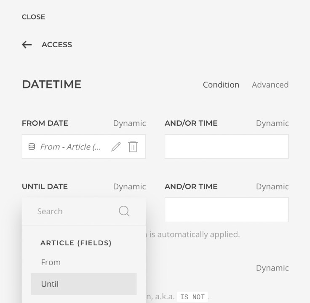310x303 pixels.
Task: Click the back arrow icon beside ACCESS
Action: tap(27, 45)
